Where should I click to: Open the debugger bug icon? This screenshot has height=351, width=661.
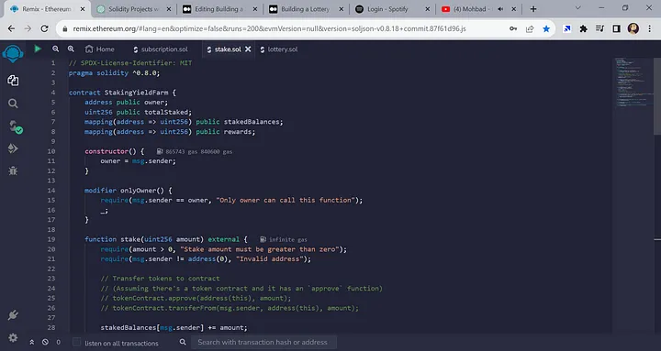coord(13,170)
